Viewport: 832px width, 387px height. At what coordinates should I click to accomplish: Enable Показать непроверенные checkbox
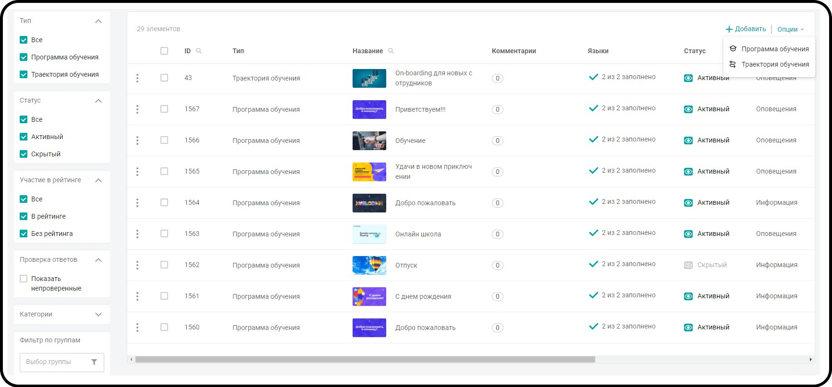24,279
